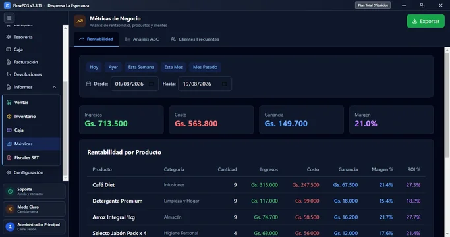Switch to Modo Claro theme
The height and width of the screenshot is (237, 450).
tap(34, 209)
